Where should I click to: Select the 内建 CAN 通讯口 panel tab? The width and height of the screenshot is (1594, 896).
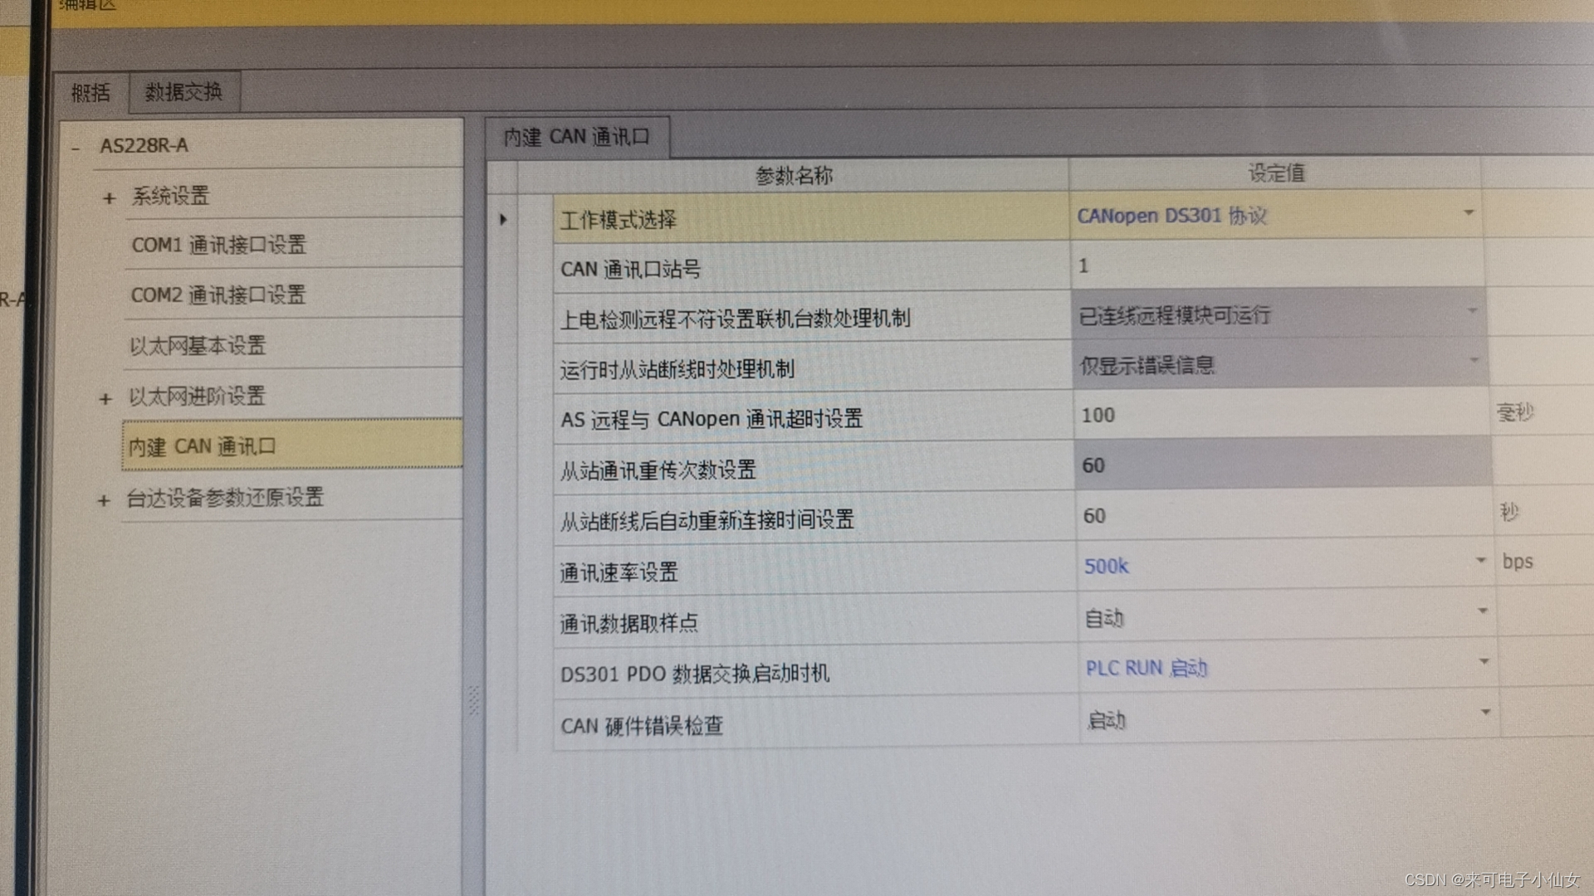pos(577,137)
